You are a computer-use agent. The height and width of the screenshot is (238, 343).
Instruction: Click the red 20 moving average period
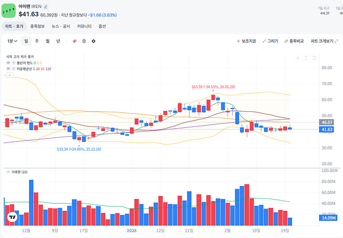click(38, 69)
